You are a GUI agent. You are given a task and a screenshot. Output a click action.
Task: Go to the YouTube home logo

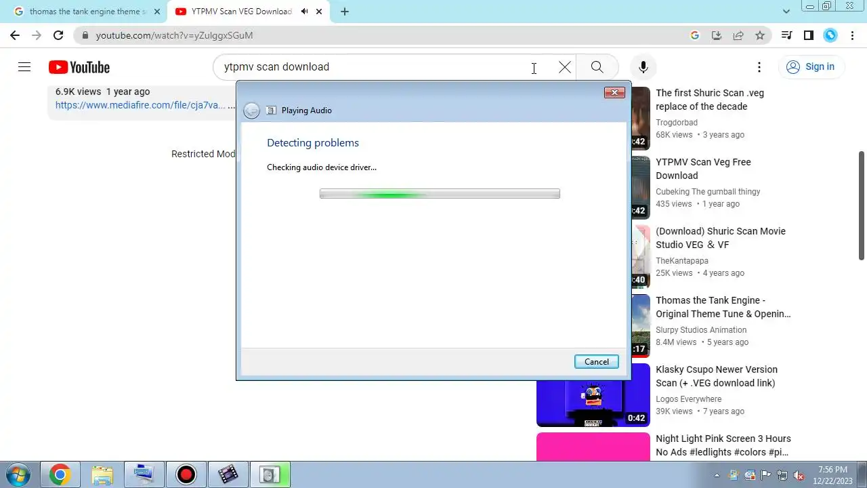point(79,67)
